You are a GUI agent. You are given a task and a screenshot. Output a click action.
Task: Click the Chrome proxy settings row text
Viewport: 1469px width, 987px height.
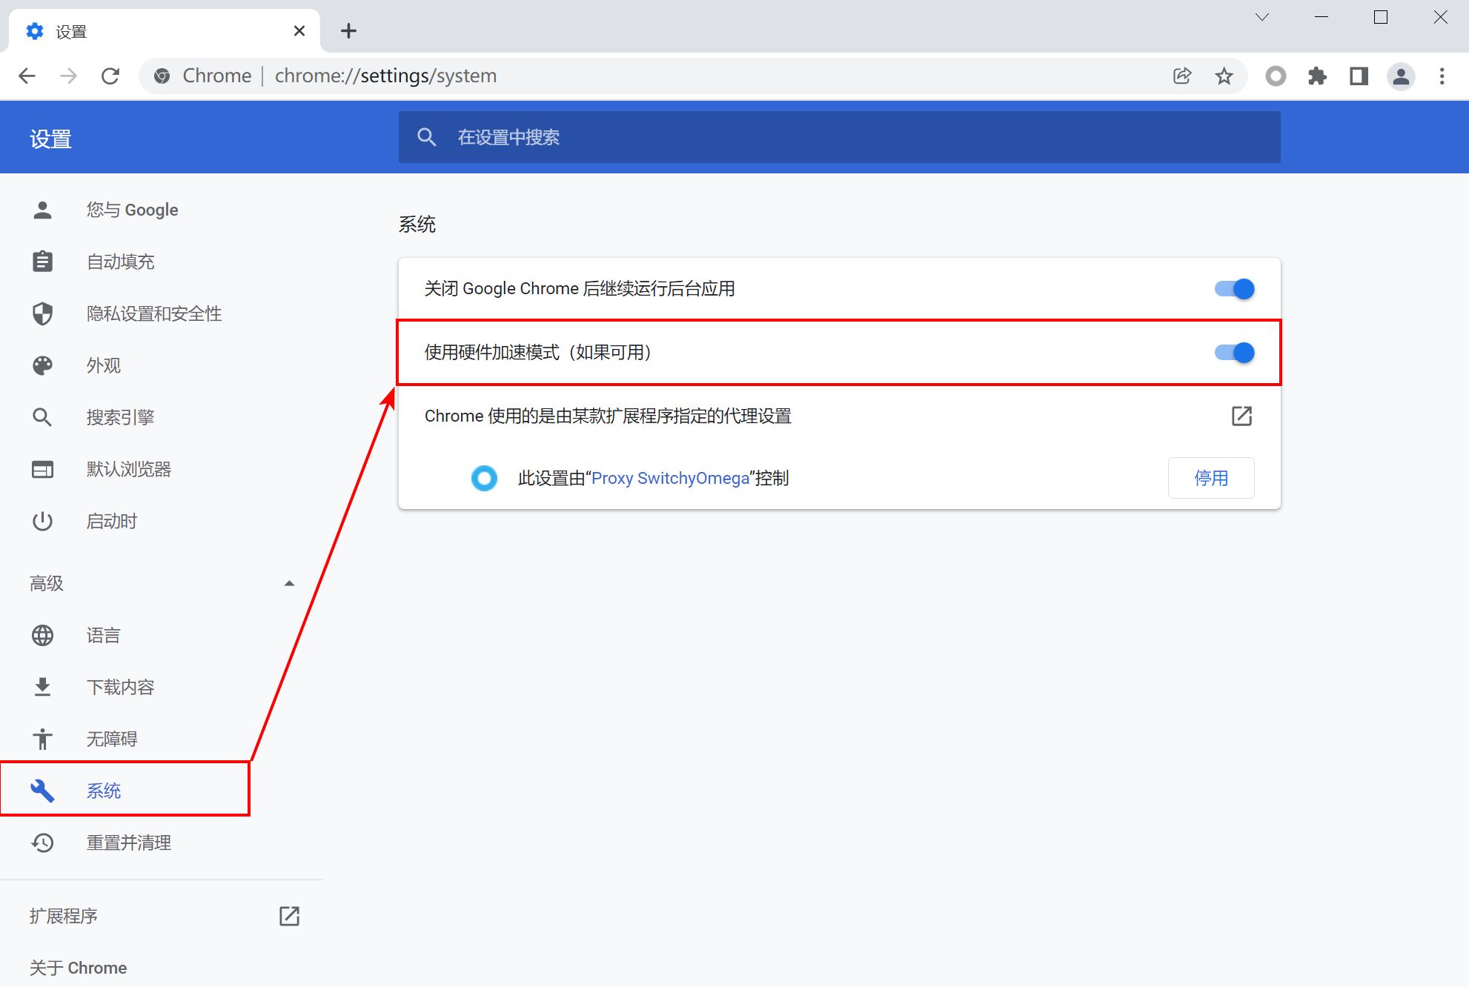608,416
